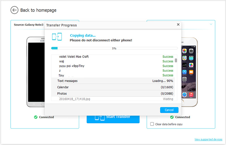This screenshot has width=226, height=145.
Task: Click the 'Source: Galaxy Note3' label
Action: 29,25
